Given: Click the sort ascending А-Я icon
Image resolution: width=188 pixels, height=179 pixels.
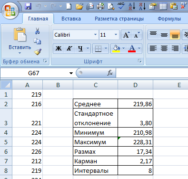Looking at the screenshot, I should point(132,6).
